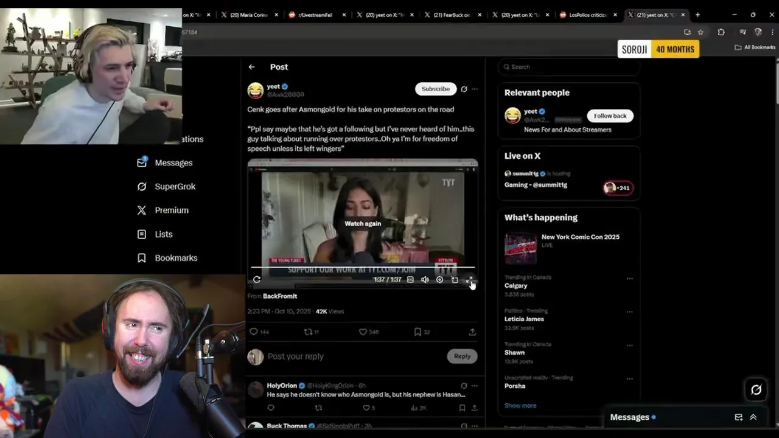Open more options for Leticia James trend
This screenshot has width=779, height=438.
point(629,312)
